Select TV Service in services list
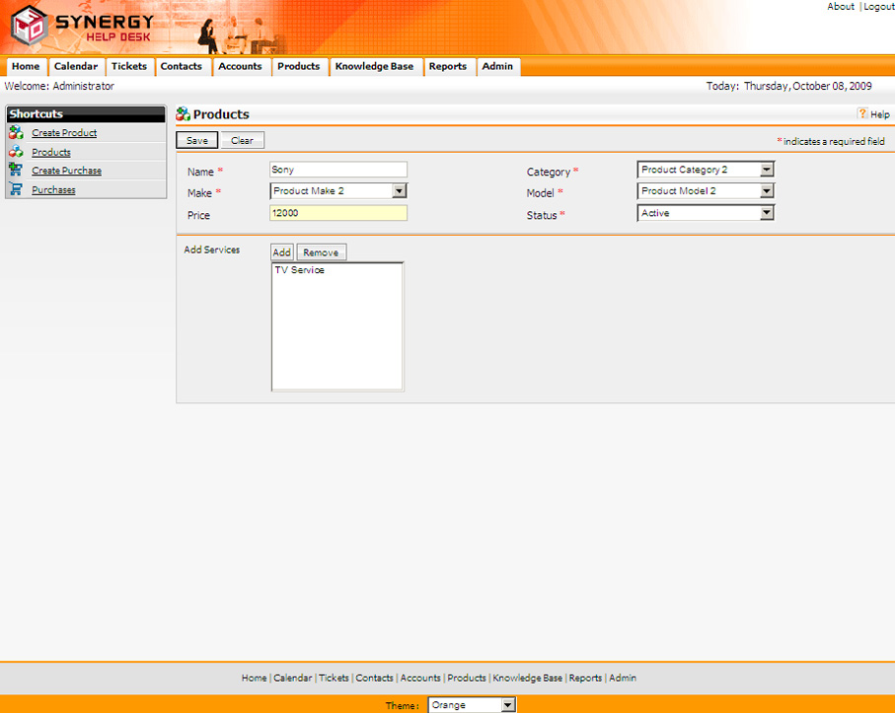Screen dimensions: 895x713 pos(299,270)
